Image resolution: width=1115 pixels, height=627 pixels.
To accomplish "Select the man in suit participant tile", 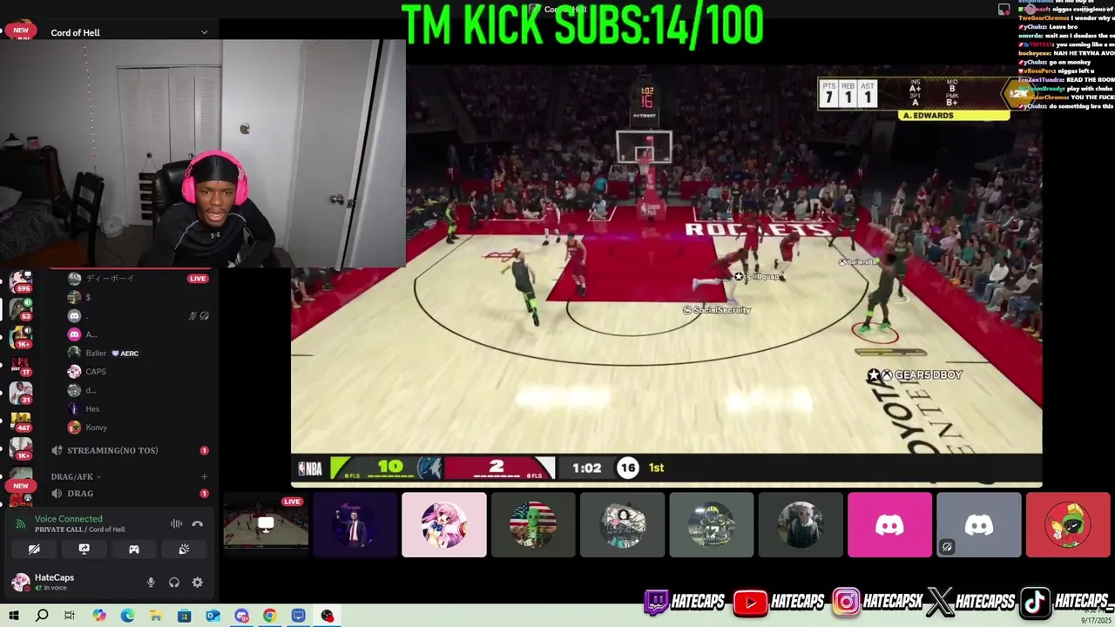I will coord(355,525).
